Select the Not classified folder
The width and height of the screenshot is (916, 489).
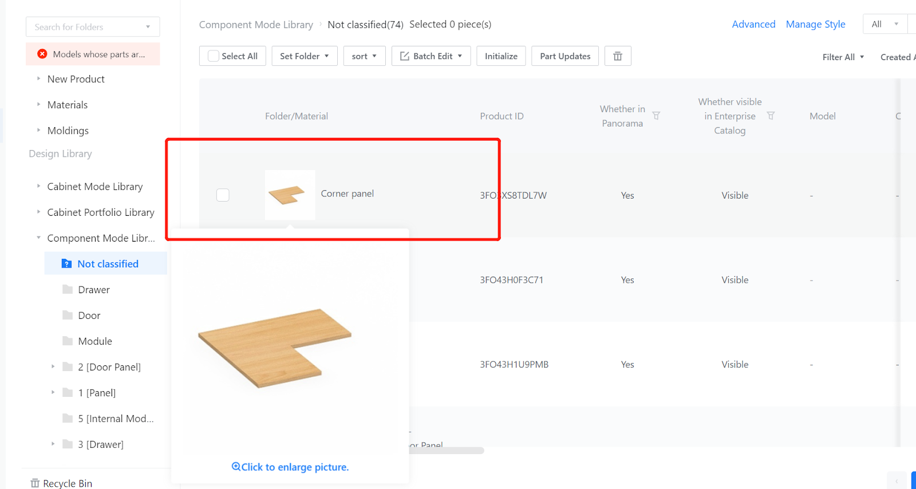click(108, 264)
